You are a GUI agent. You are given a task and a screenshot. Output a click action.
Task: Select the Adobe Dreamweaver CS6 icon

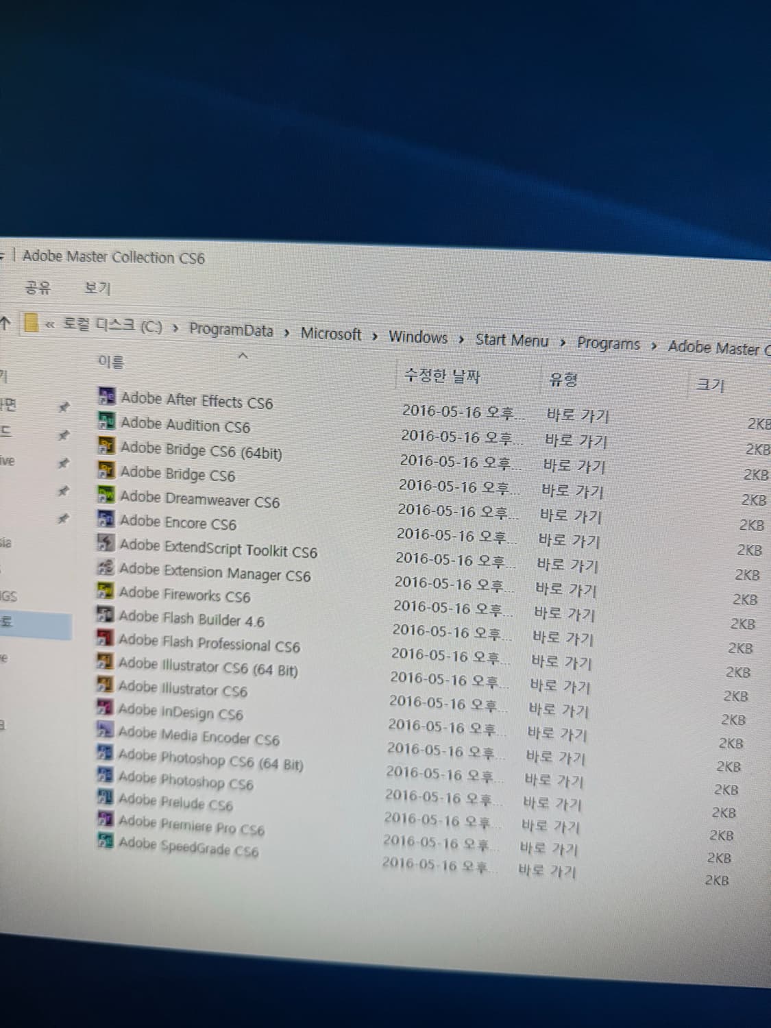tap(200, 500)
